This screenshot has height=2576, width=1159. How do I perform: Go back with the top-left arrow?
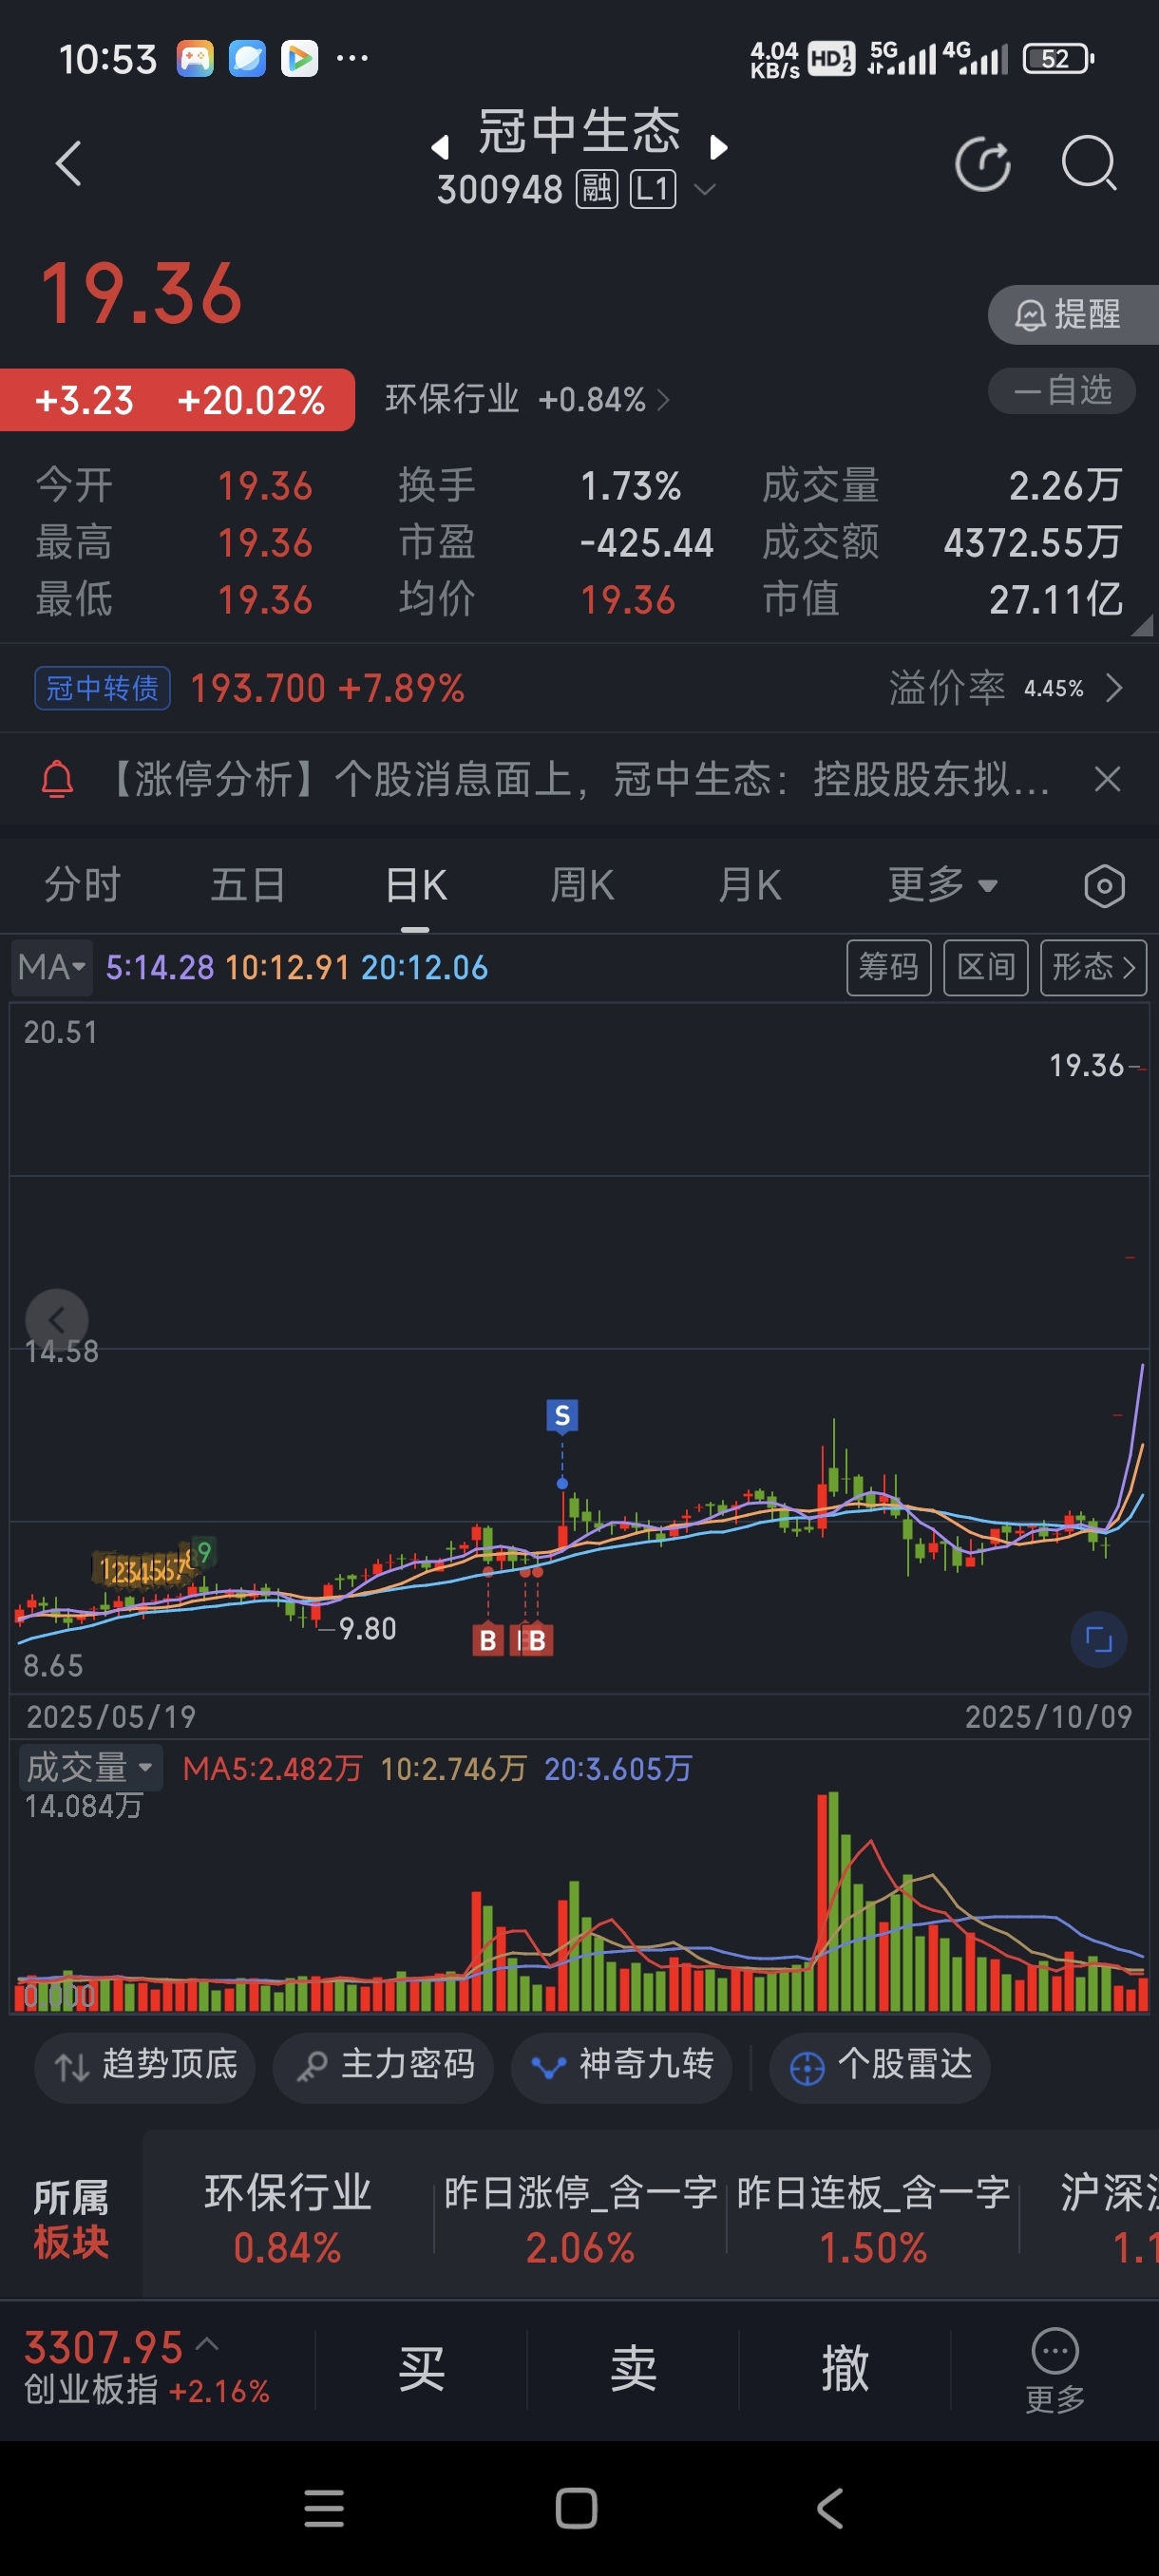[x=68, y=163]
